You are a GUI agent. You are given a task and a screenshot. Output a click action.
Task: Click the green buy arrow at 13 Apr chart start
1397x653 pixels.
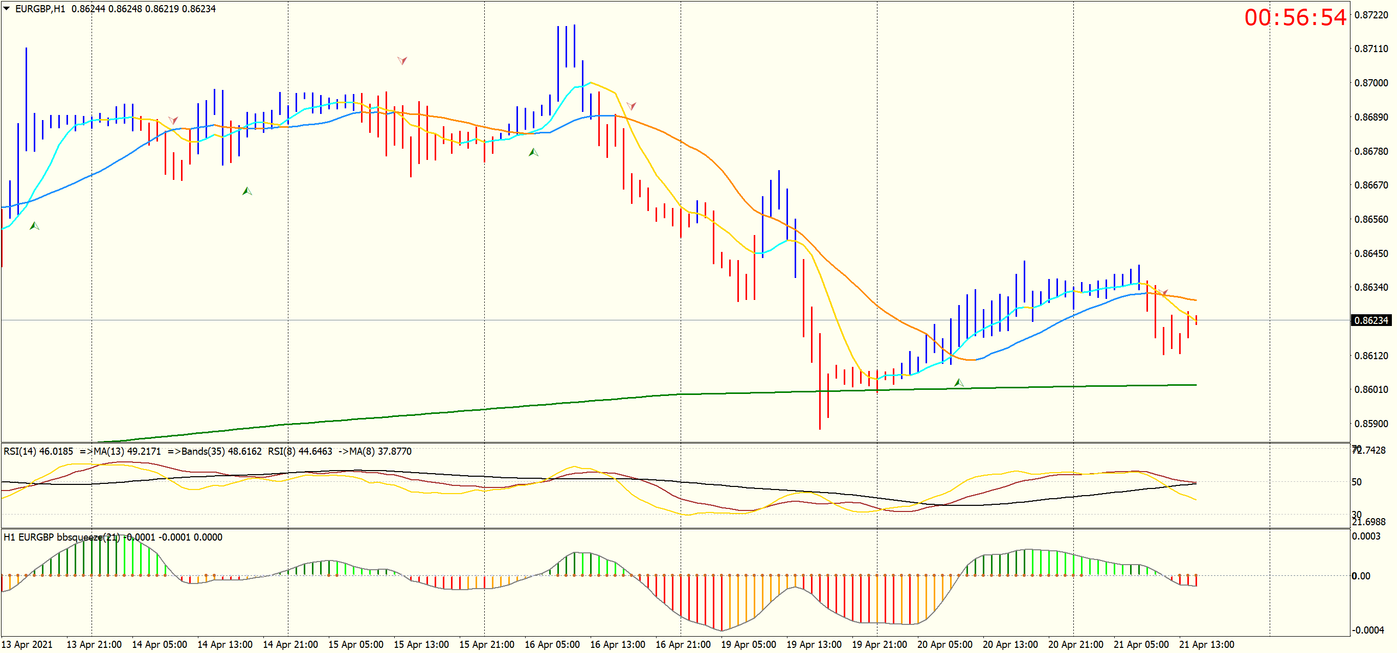tap(34, 225)
